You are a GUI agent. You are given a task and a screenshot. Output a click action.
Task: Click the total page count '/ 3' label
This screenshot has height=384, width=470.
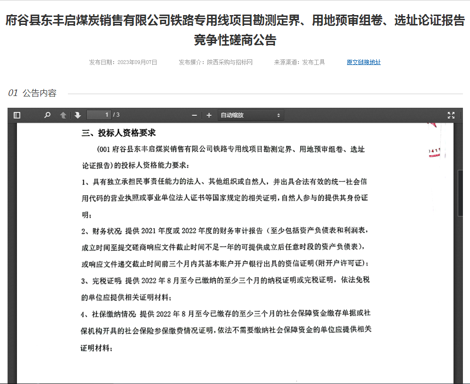116,115
